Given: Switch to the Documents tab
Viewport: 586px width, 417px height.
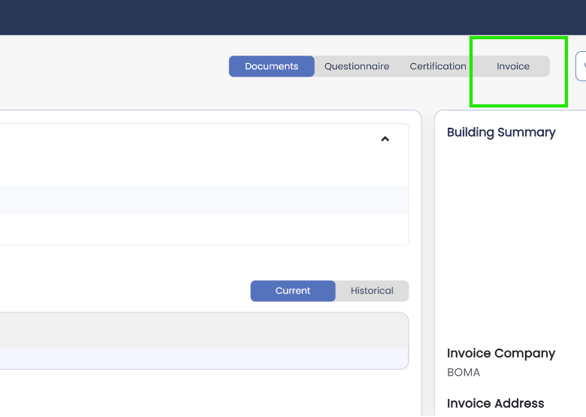Looking at the screenshot, I should pyautogui.click(x=272, y=67).
